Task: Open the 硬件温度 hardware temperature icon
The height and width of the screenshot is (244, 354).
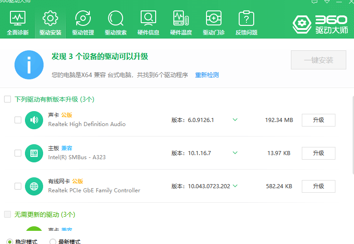Action: 181,23
